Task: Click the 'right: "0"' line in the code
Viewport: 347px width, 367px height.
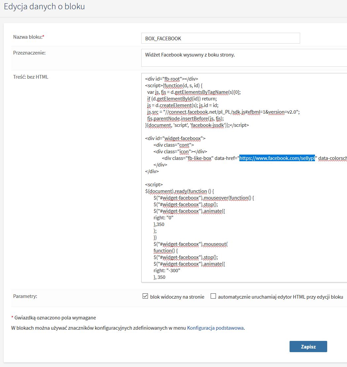Action: pyautogui.click(x=163, y=218)
